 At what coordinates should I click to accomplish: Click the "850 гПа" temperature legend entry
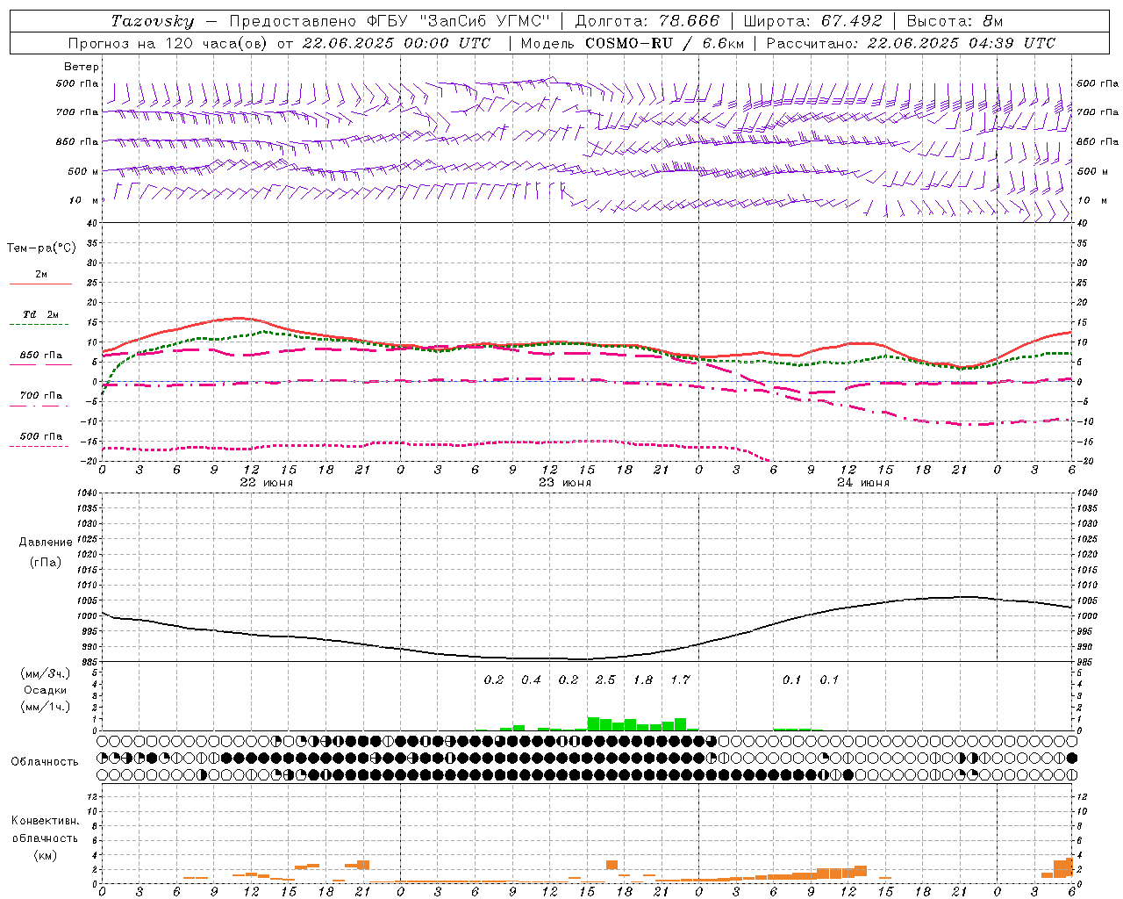coord(41,355)
